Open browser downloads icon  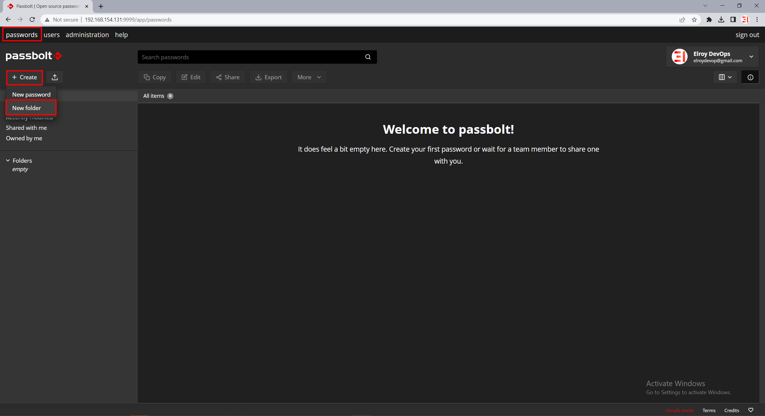tap(721, 20)
